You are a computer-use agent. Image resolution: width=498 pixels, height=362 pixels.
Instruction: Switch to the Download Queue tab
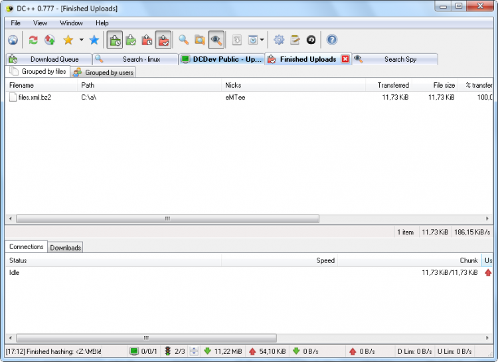point(49,59)
